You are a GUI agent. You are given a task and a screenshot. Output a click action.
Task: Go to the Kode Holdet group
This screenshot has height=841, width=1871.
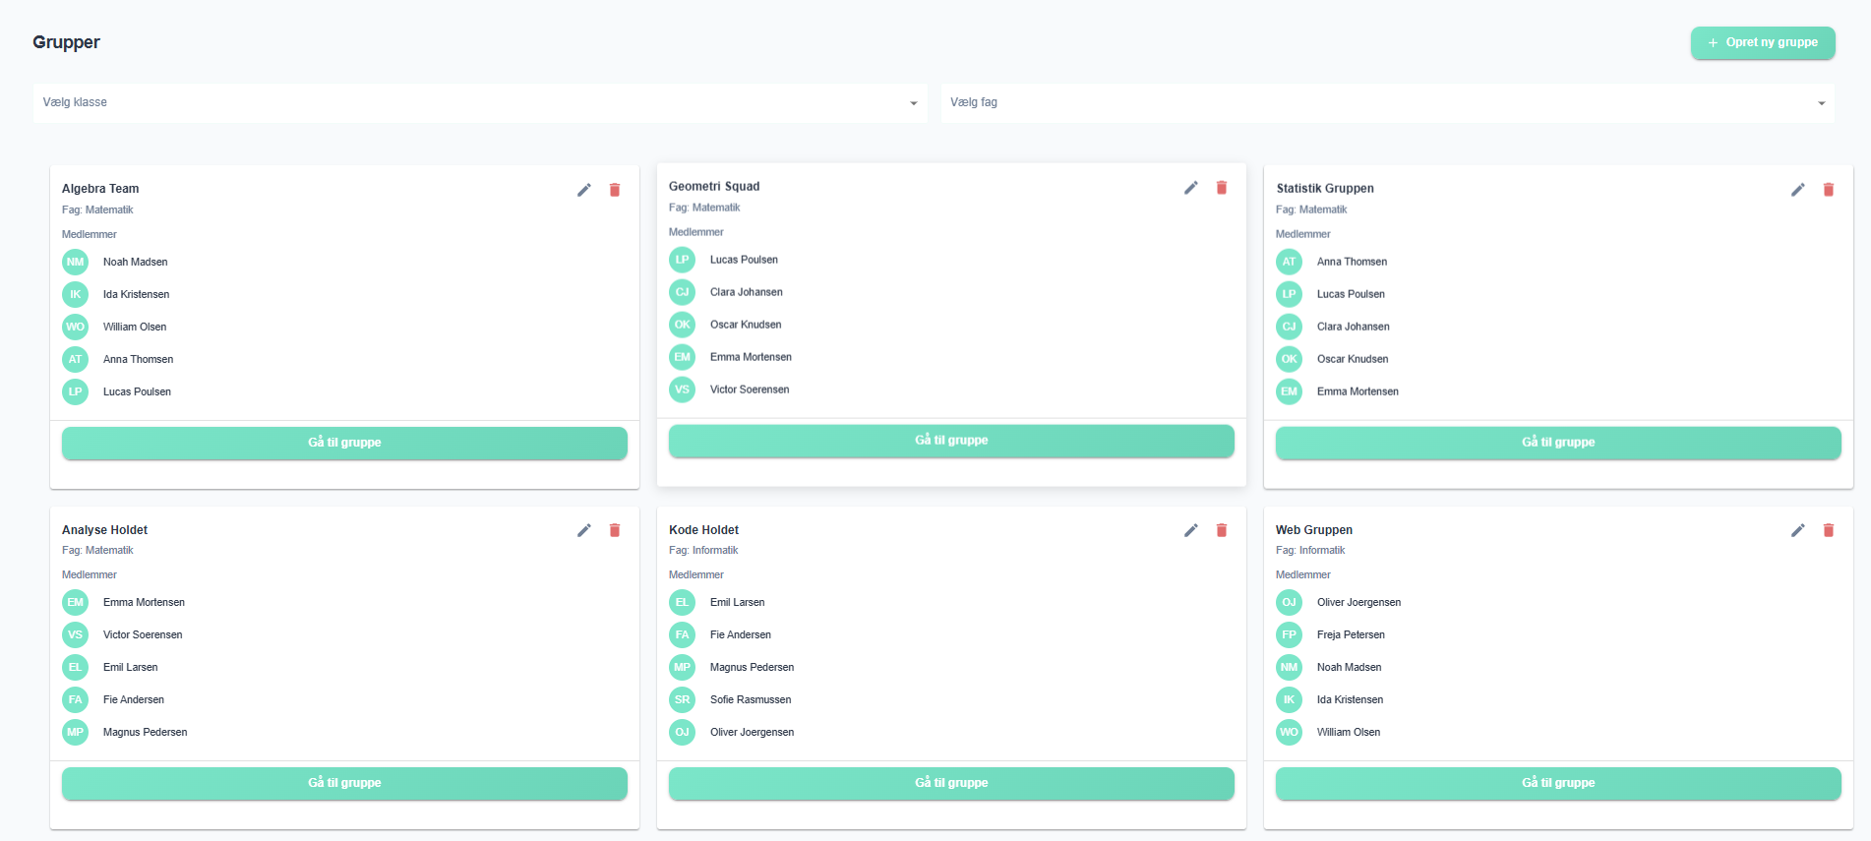tap(951, 783)
